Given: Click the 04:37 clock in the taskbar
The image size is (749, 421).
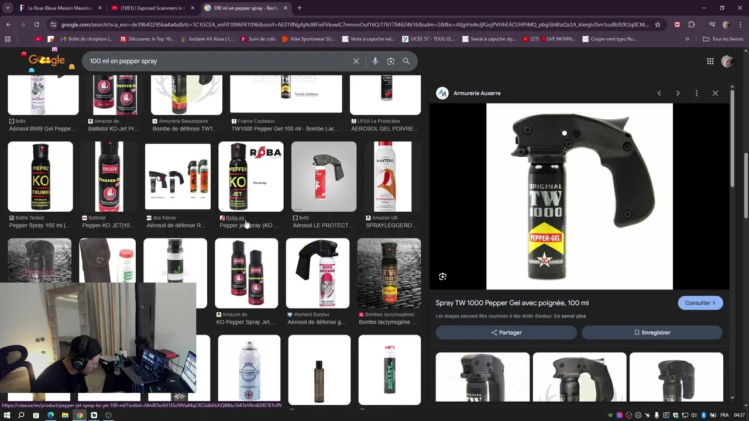Looking at the screenshot, I should (740, 415).
